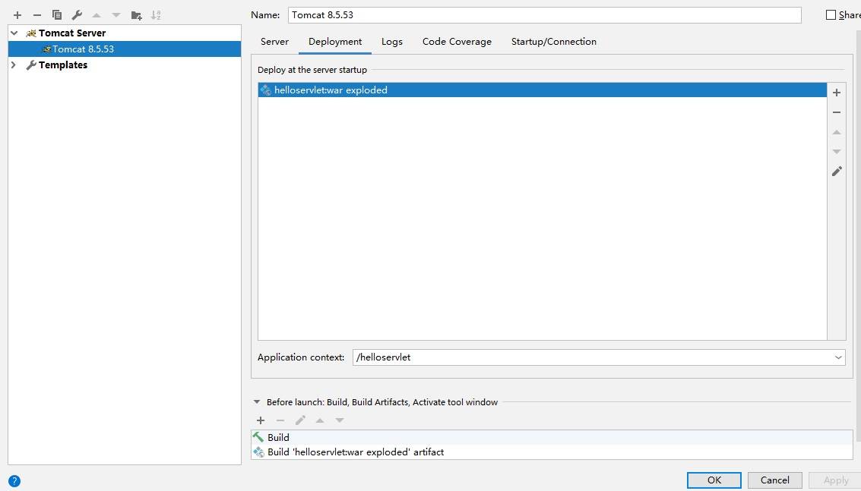This screenshot has height=491, width=861.
Task: Collapse the Before launch section
Action: coord(257,402)
